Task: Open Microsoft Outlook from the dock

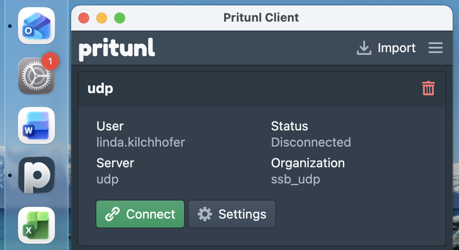Action: coord(36,26)
